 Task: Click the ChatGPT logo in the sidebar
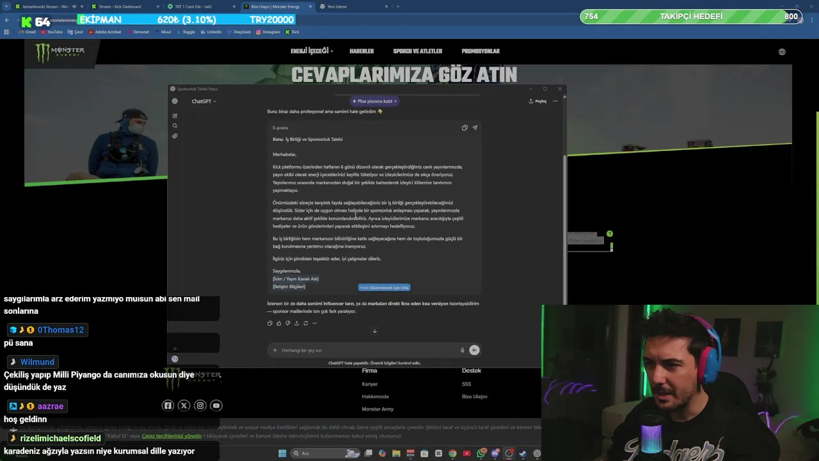point(175,101)
